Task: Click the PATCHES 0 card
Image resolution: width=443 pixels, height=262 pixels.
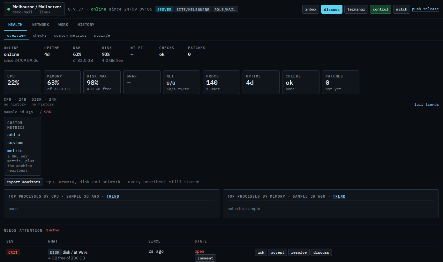Action: pyautogui.click(x=341, y=82)
